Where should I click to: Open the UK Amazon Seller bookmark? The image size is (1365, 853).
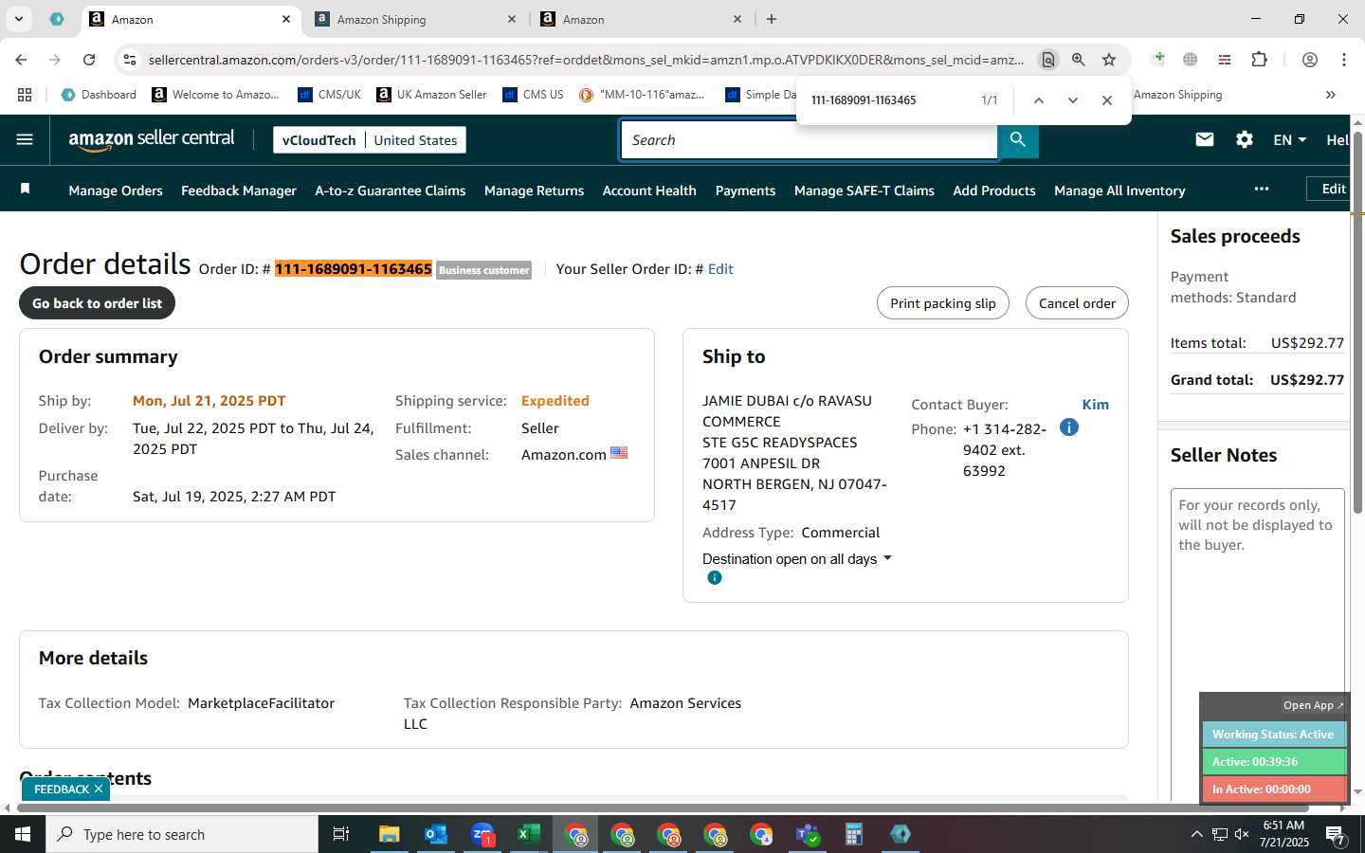coord(431,95)
